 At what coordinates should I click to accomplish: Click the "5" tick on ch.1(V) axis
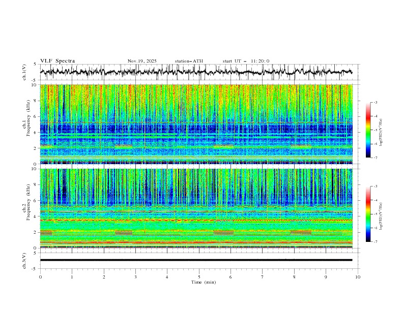pos(35,65)
